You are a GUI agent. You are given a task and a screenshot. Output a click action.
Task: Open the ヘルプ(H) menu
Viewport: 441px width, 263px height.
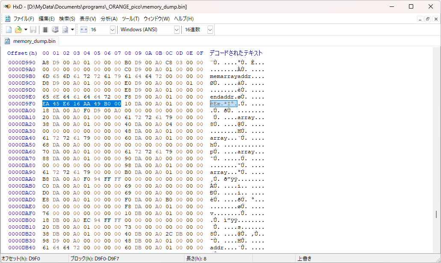[x=184, y=19]
